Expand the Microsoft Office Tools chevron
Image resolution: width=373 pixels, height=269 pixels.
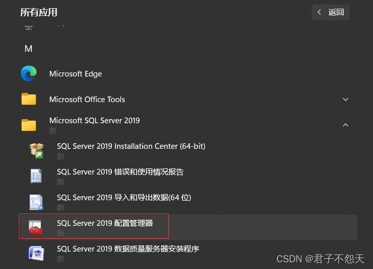(345, 99)
